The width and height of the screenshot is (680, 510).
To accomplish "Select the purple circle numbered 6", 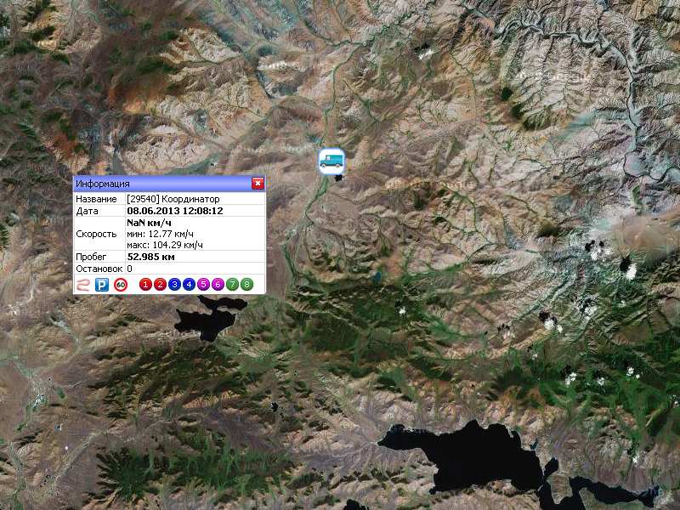I will [x=218, y=285].
